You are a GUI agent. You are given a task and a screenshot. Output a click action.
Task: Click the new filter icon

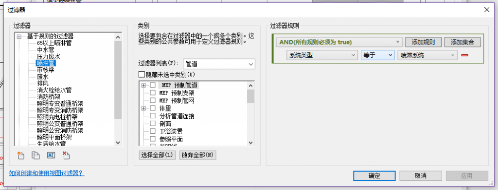click(21, 156)
